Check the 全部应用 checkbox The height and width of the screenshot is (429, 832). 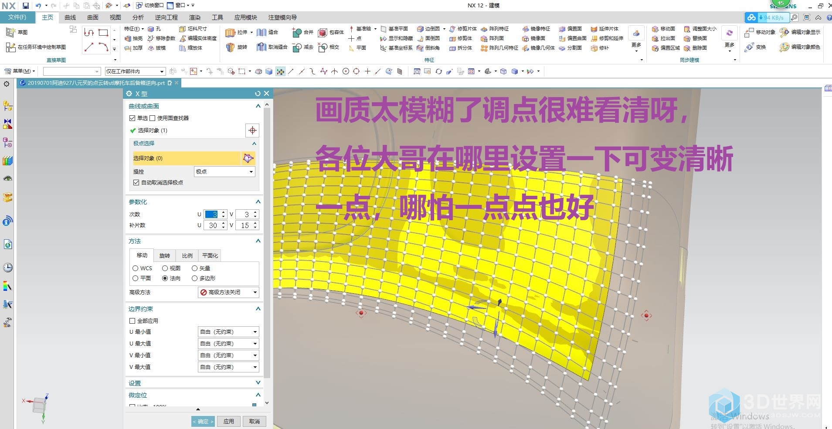[x=132, y=321]
